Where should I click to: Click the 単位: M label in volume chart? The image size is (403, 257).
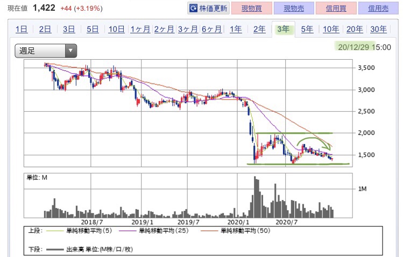(x=37, y=177)
